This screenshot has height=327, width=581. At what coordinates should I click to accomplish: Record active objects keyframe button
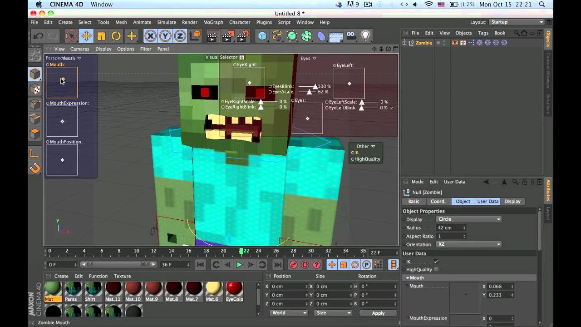293,265
